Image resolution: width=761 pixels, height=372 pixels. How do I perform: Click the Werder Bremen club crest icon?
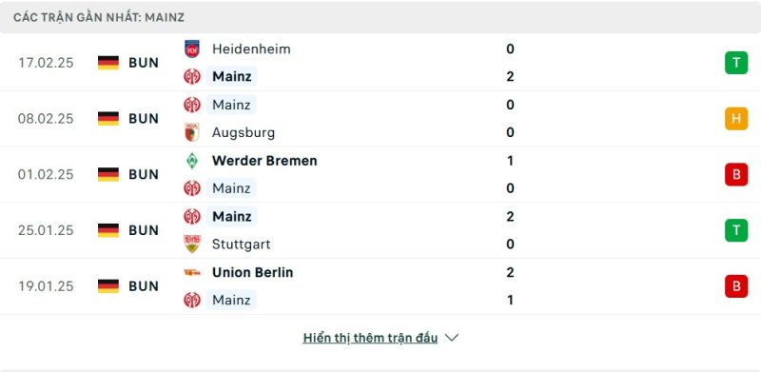tap(192, 161)
